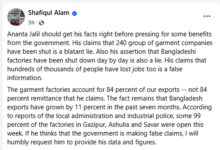Screen dimensions: 220x150
Task: Click the phrase 'blatant lie' in post
Action: [79, 52]
